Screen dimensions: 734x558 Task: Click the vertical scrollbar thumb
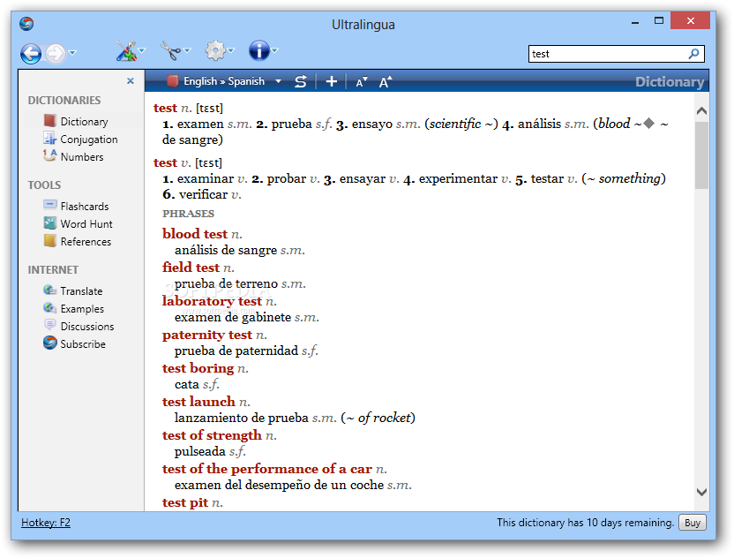(x=701, y=155)
